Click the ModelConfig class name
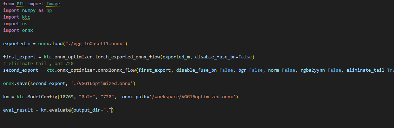Viewport: 394px width, 128px height. click(41, 97)
